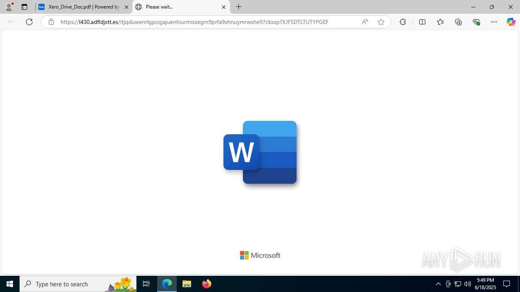Click the Microsoft logo at page bottom

(260, 255)
